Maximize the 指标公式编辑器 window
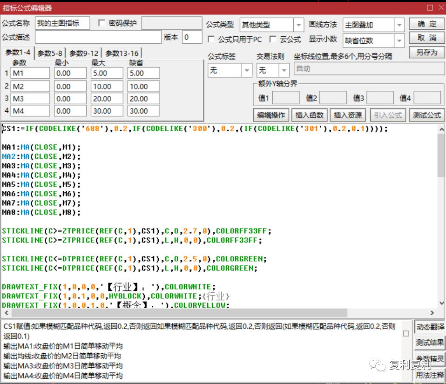The height and width of the screenshot is (384, 446). pos(430,7)
